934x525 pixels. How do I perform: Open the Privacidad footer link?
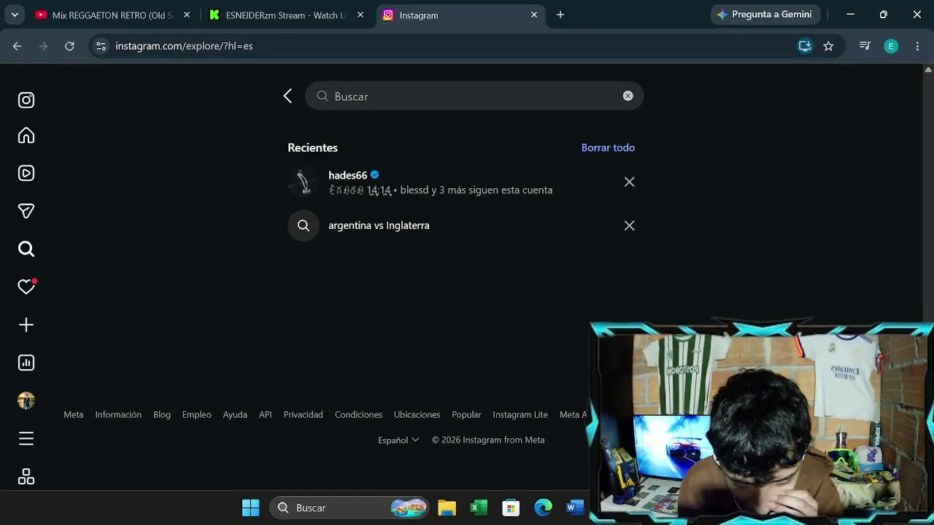click(x=304, y=415)
